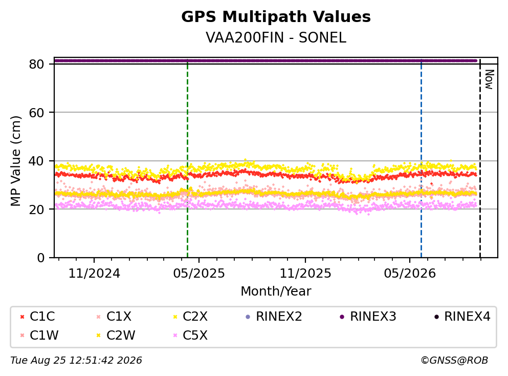This screenshot has width=508, height=376.
Task: Click the 11/2025 x-axis tick label
Action: click(305, 274)
